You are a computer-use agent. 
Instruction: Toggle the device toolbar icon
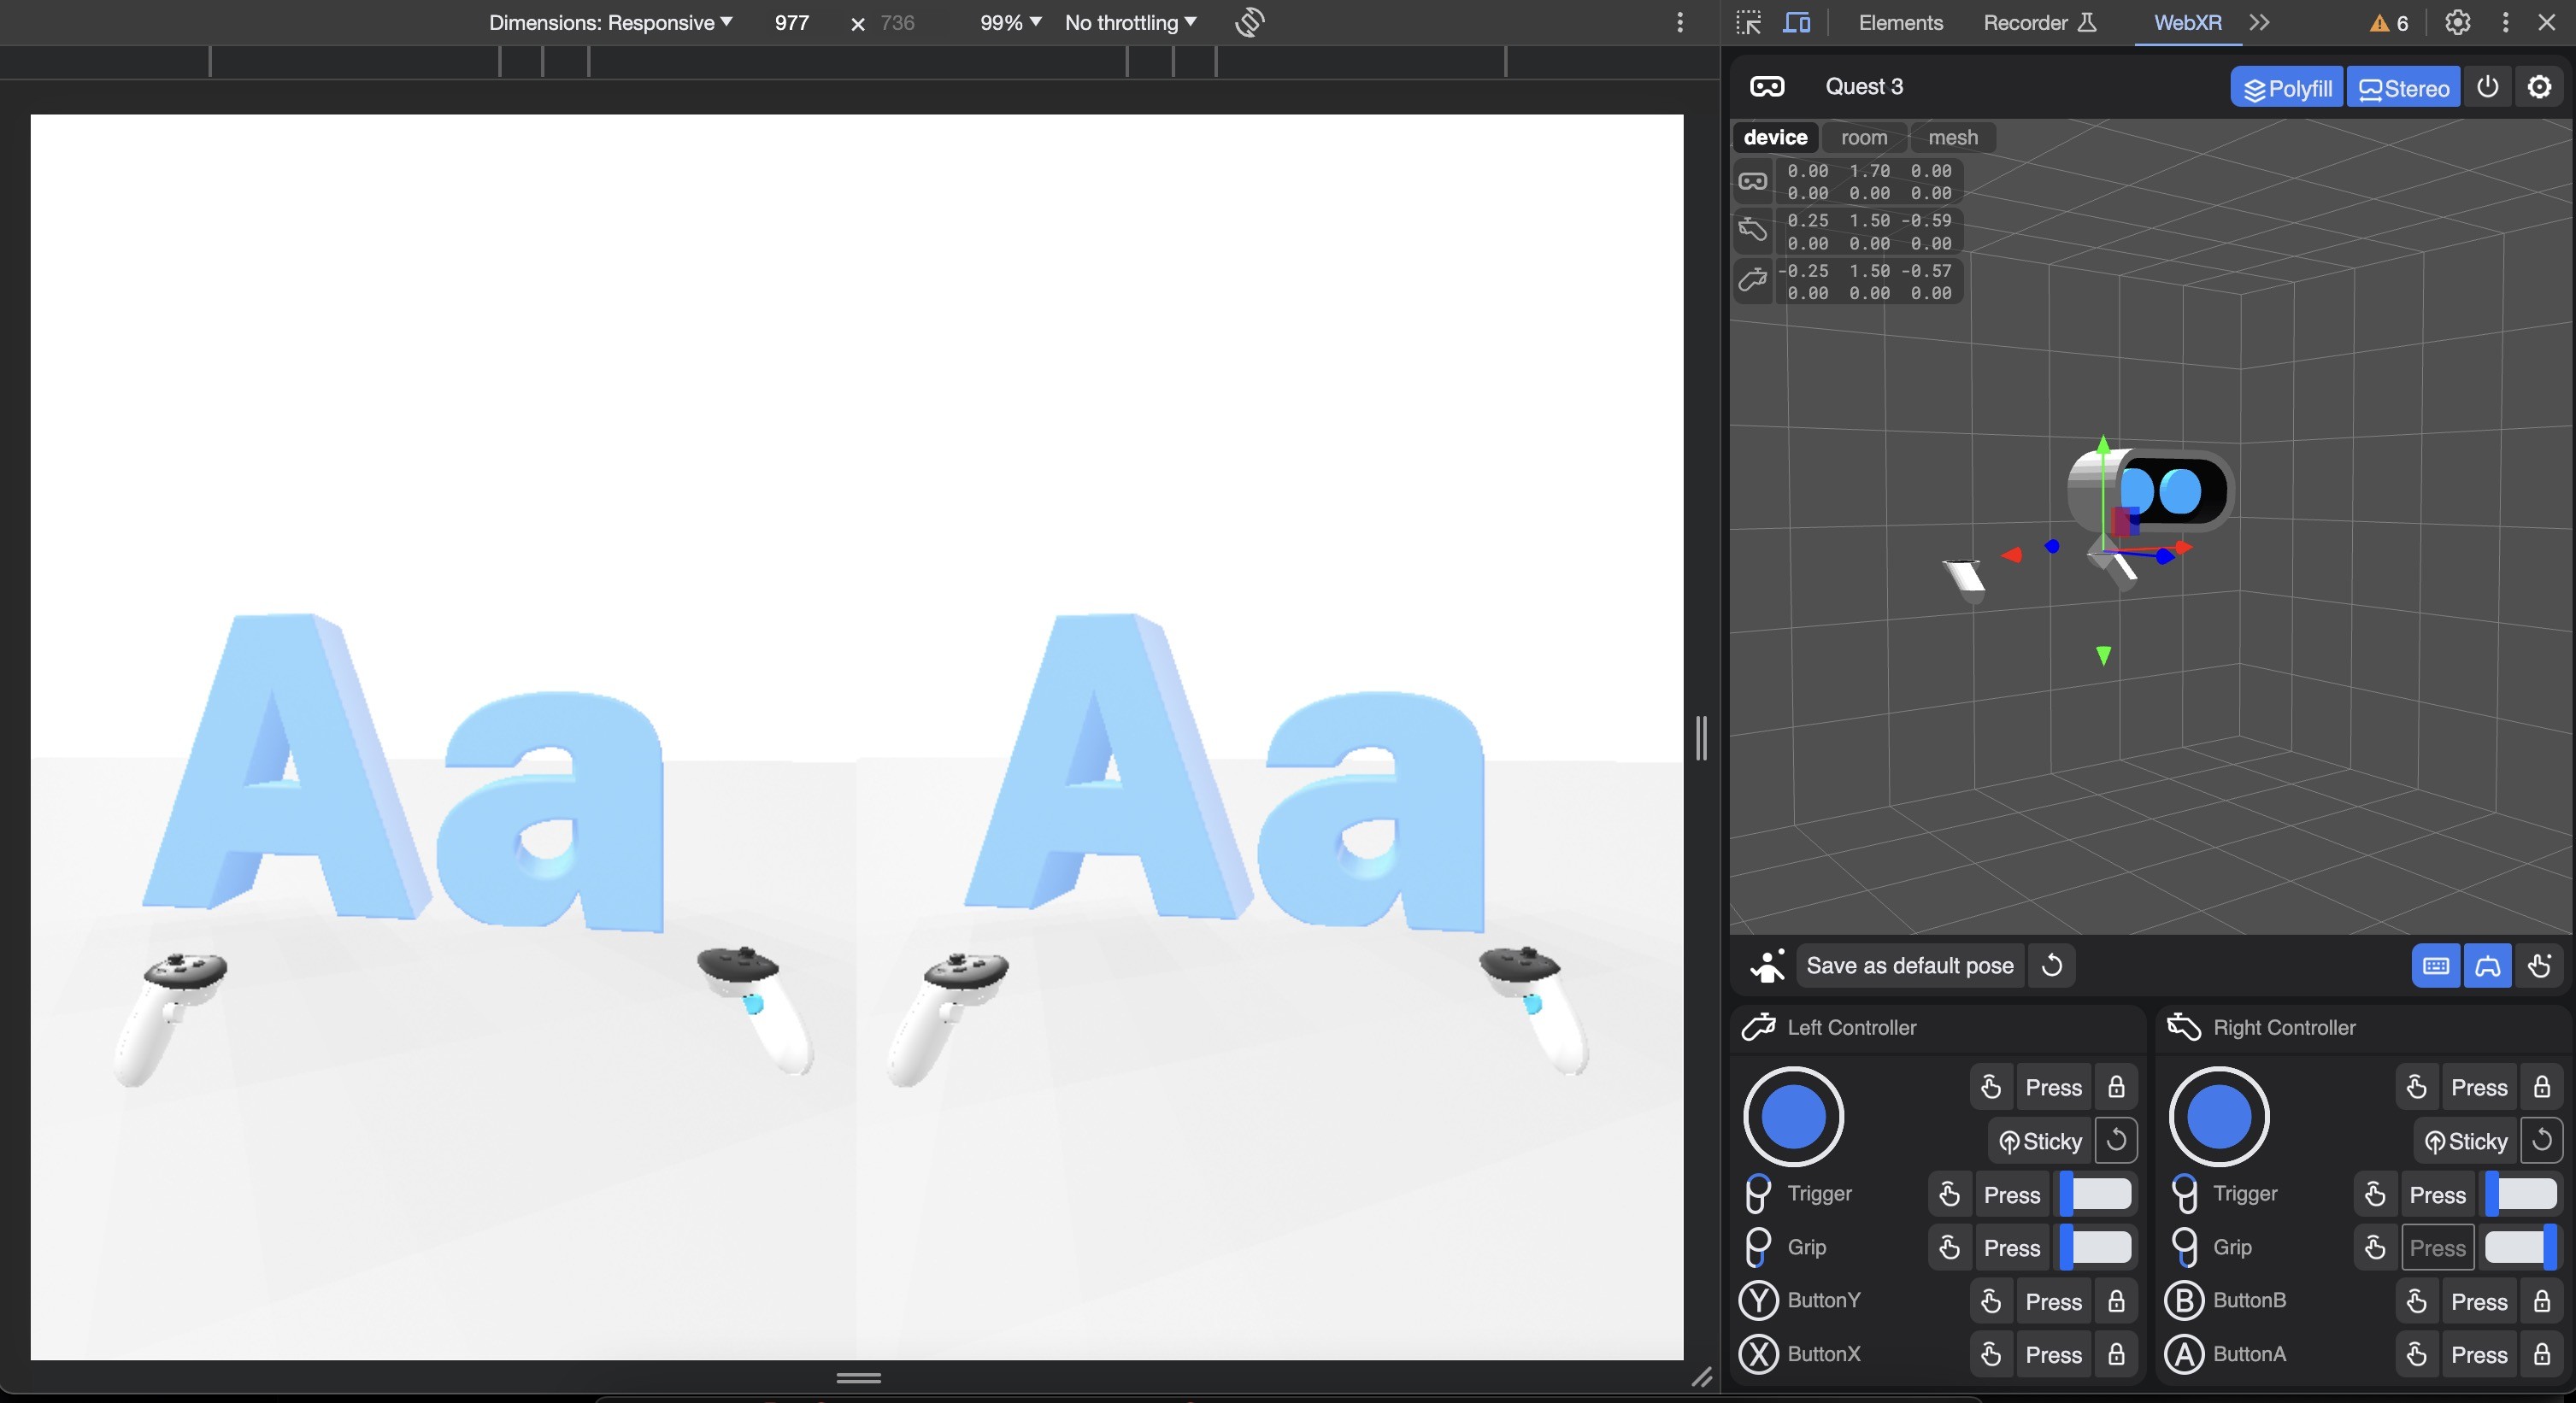(x=1797, y=22)
